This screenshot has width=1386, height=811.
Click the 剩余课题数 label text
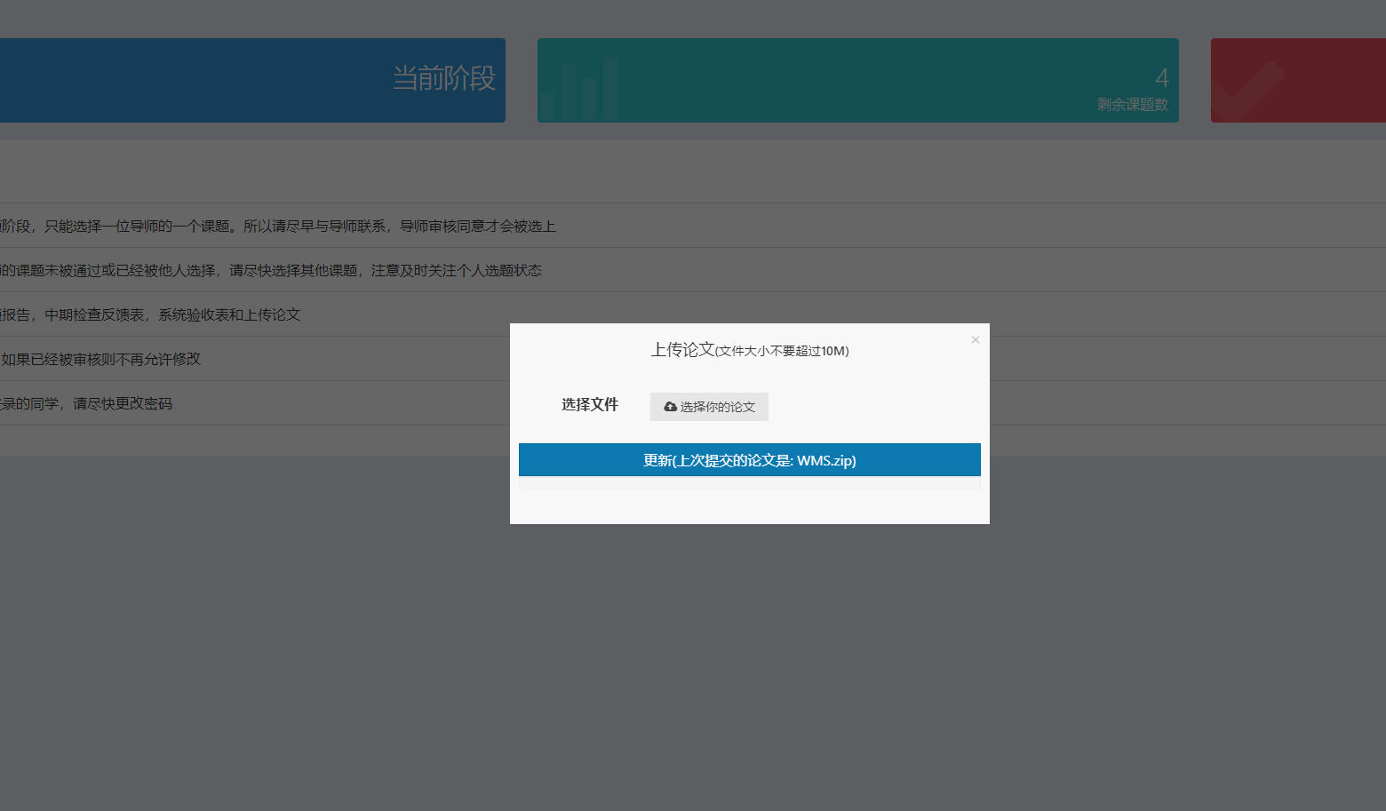(1134, 104)
